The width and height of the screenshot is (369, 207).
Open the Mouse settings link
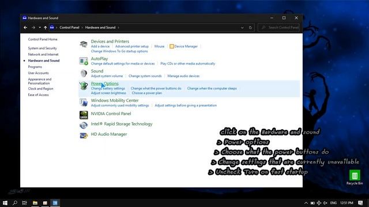coord(159,47)
